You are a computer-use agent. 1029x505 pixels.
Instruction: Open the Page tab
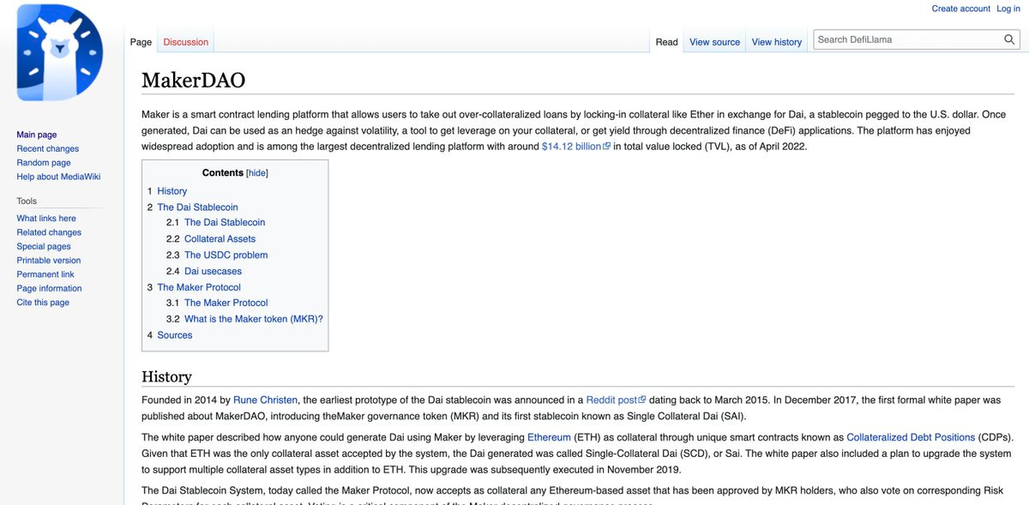[141, 42]
